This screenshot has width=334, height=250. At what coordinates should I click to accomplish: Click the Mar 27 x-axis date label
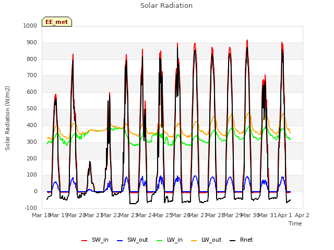click(x=198, y=215)
